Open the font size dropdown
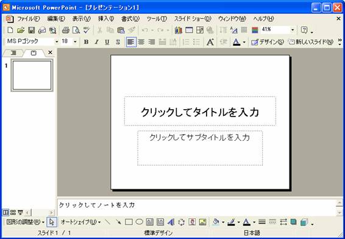The height and width of the screenshot is (239, 345). (75, 41)
